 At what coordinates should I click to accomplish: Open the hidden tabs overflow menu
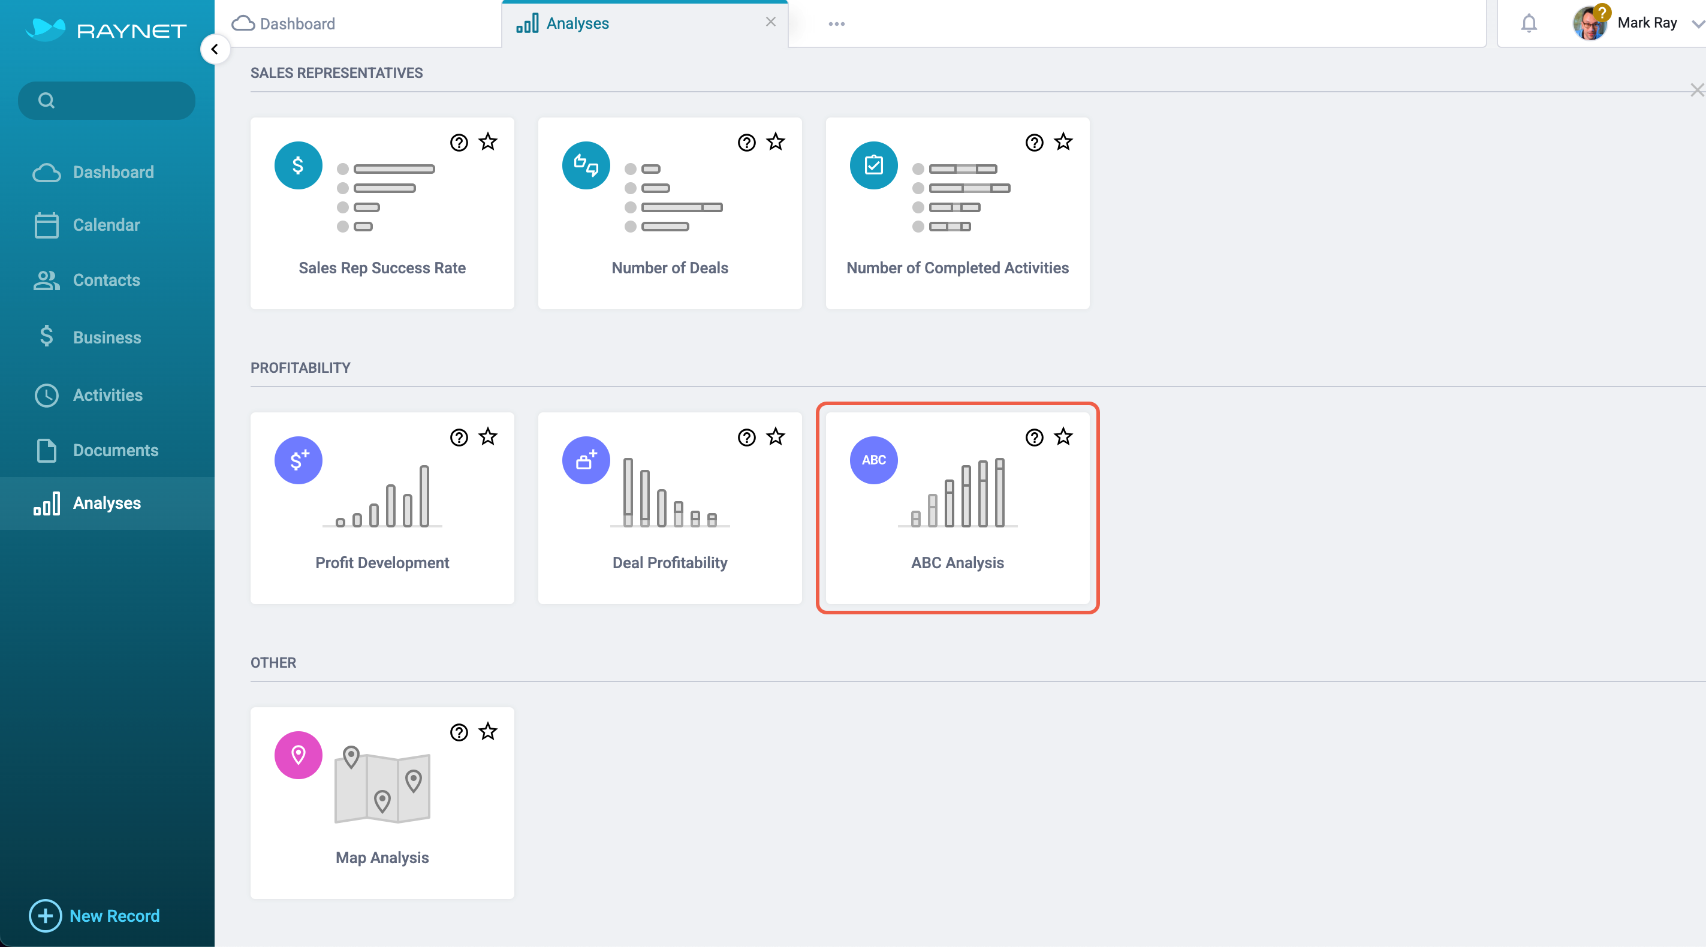837,23
